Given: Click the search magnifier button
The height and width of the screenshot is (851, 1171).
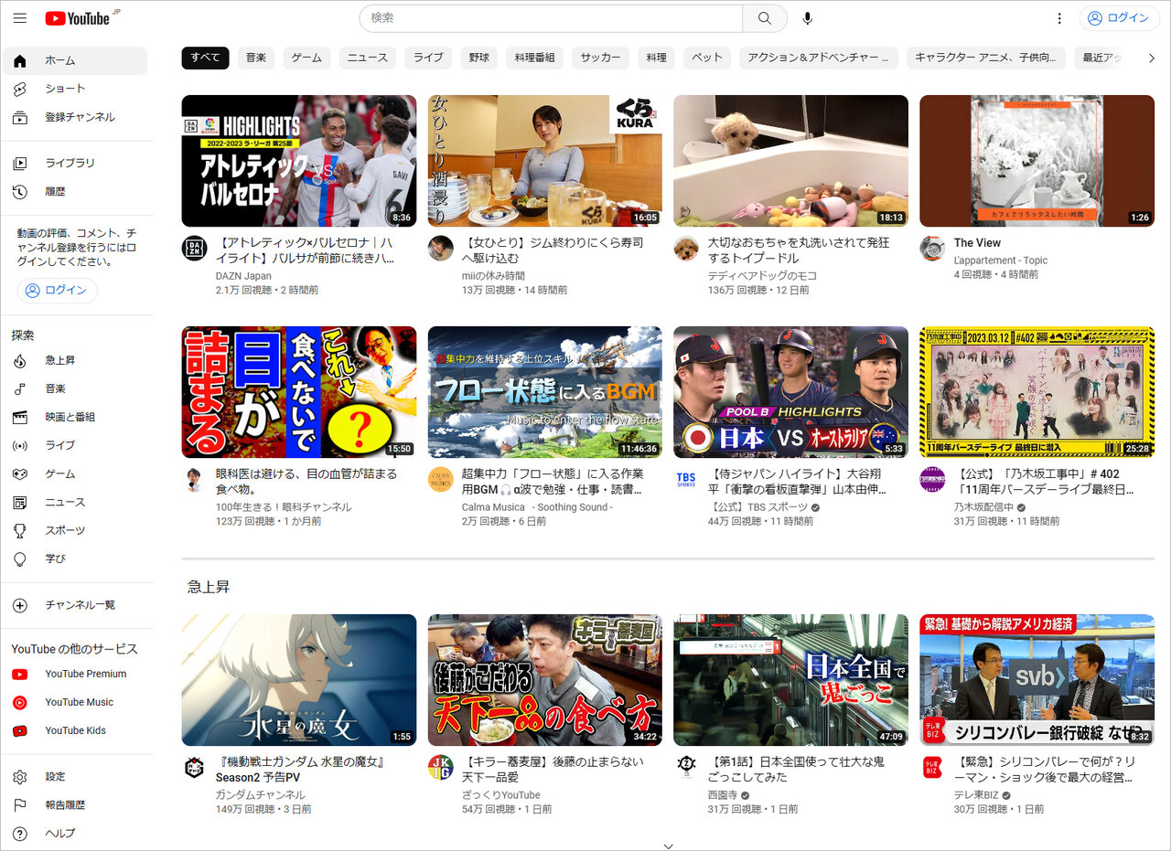Looking at the screenshot, I should (x=765, y=18).
